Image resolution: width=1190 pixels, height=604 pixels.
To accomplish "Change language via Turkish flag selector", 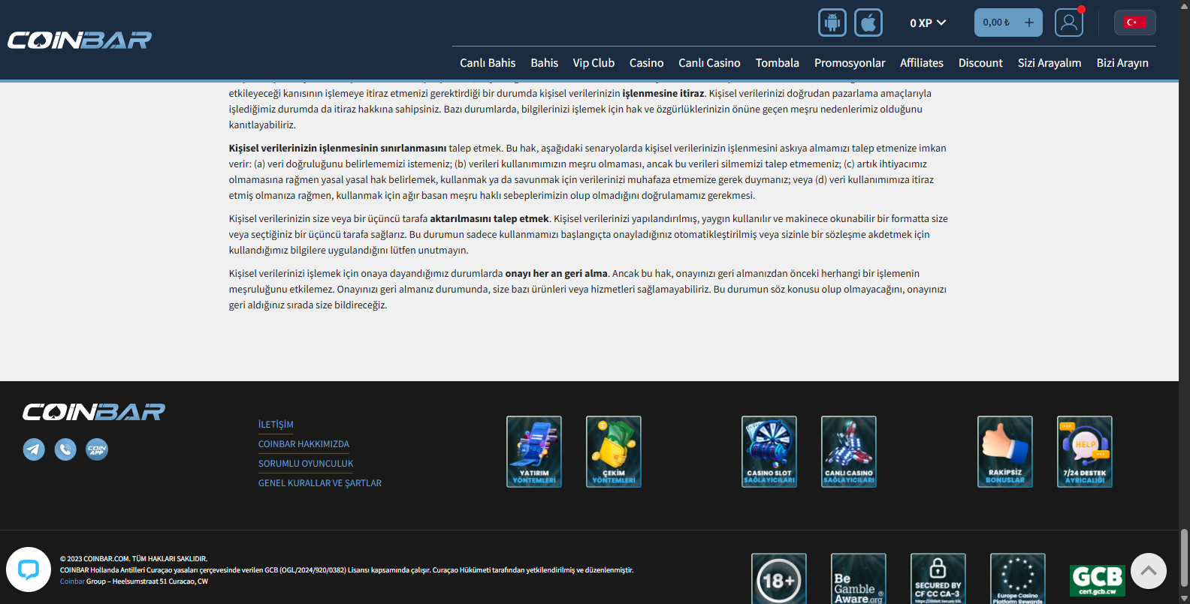I will point(1135,23).
